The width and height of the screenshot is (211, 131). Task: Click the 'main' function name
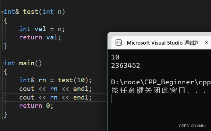[27, 63]
